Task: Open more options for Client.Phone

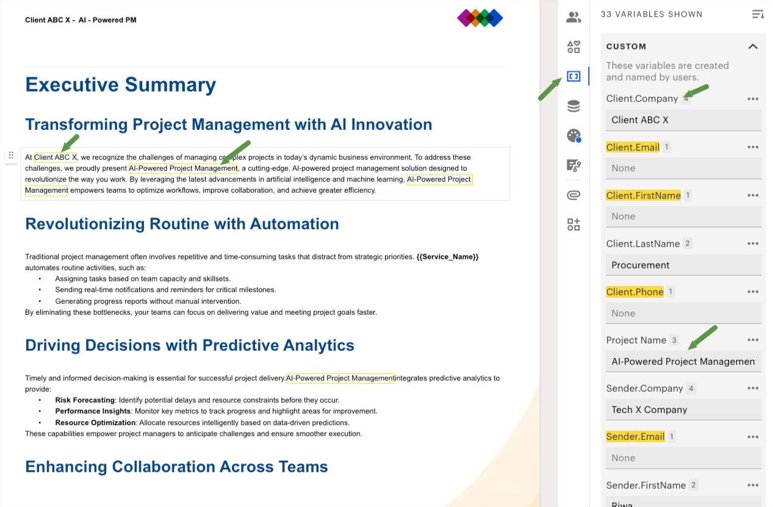Action: tap(753, 292)
